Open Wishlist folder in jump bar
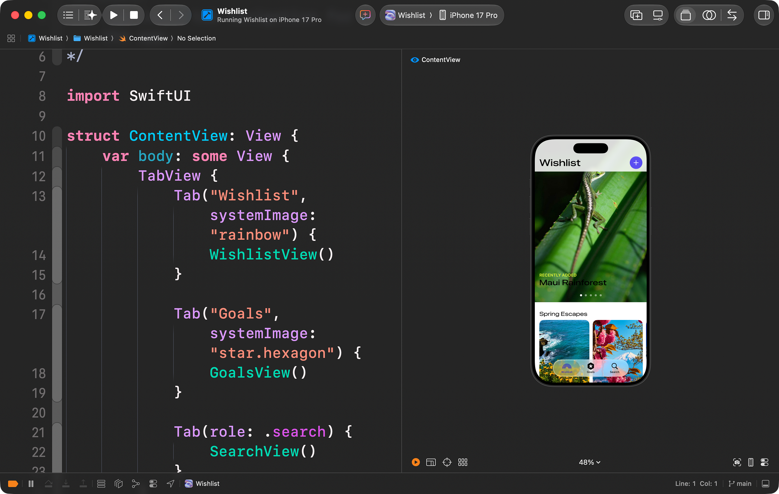The width and height of the screenshot is (779, 494). point(90,38)
